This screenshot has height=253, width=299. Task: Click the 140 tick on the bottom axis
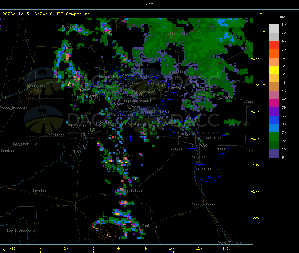225,249
